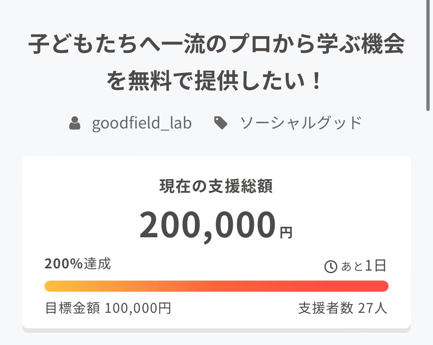The height and width of the screenshot is (345, 433).
Task: Click the あと1日 remaining time text
Action: pyautogui.click(x=363, y=266)
